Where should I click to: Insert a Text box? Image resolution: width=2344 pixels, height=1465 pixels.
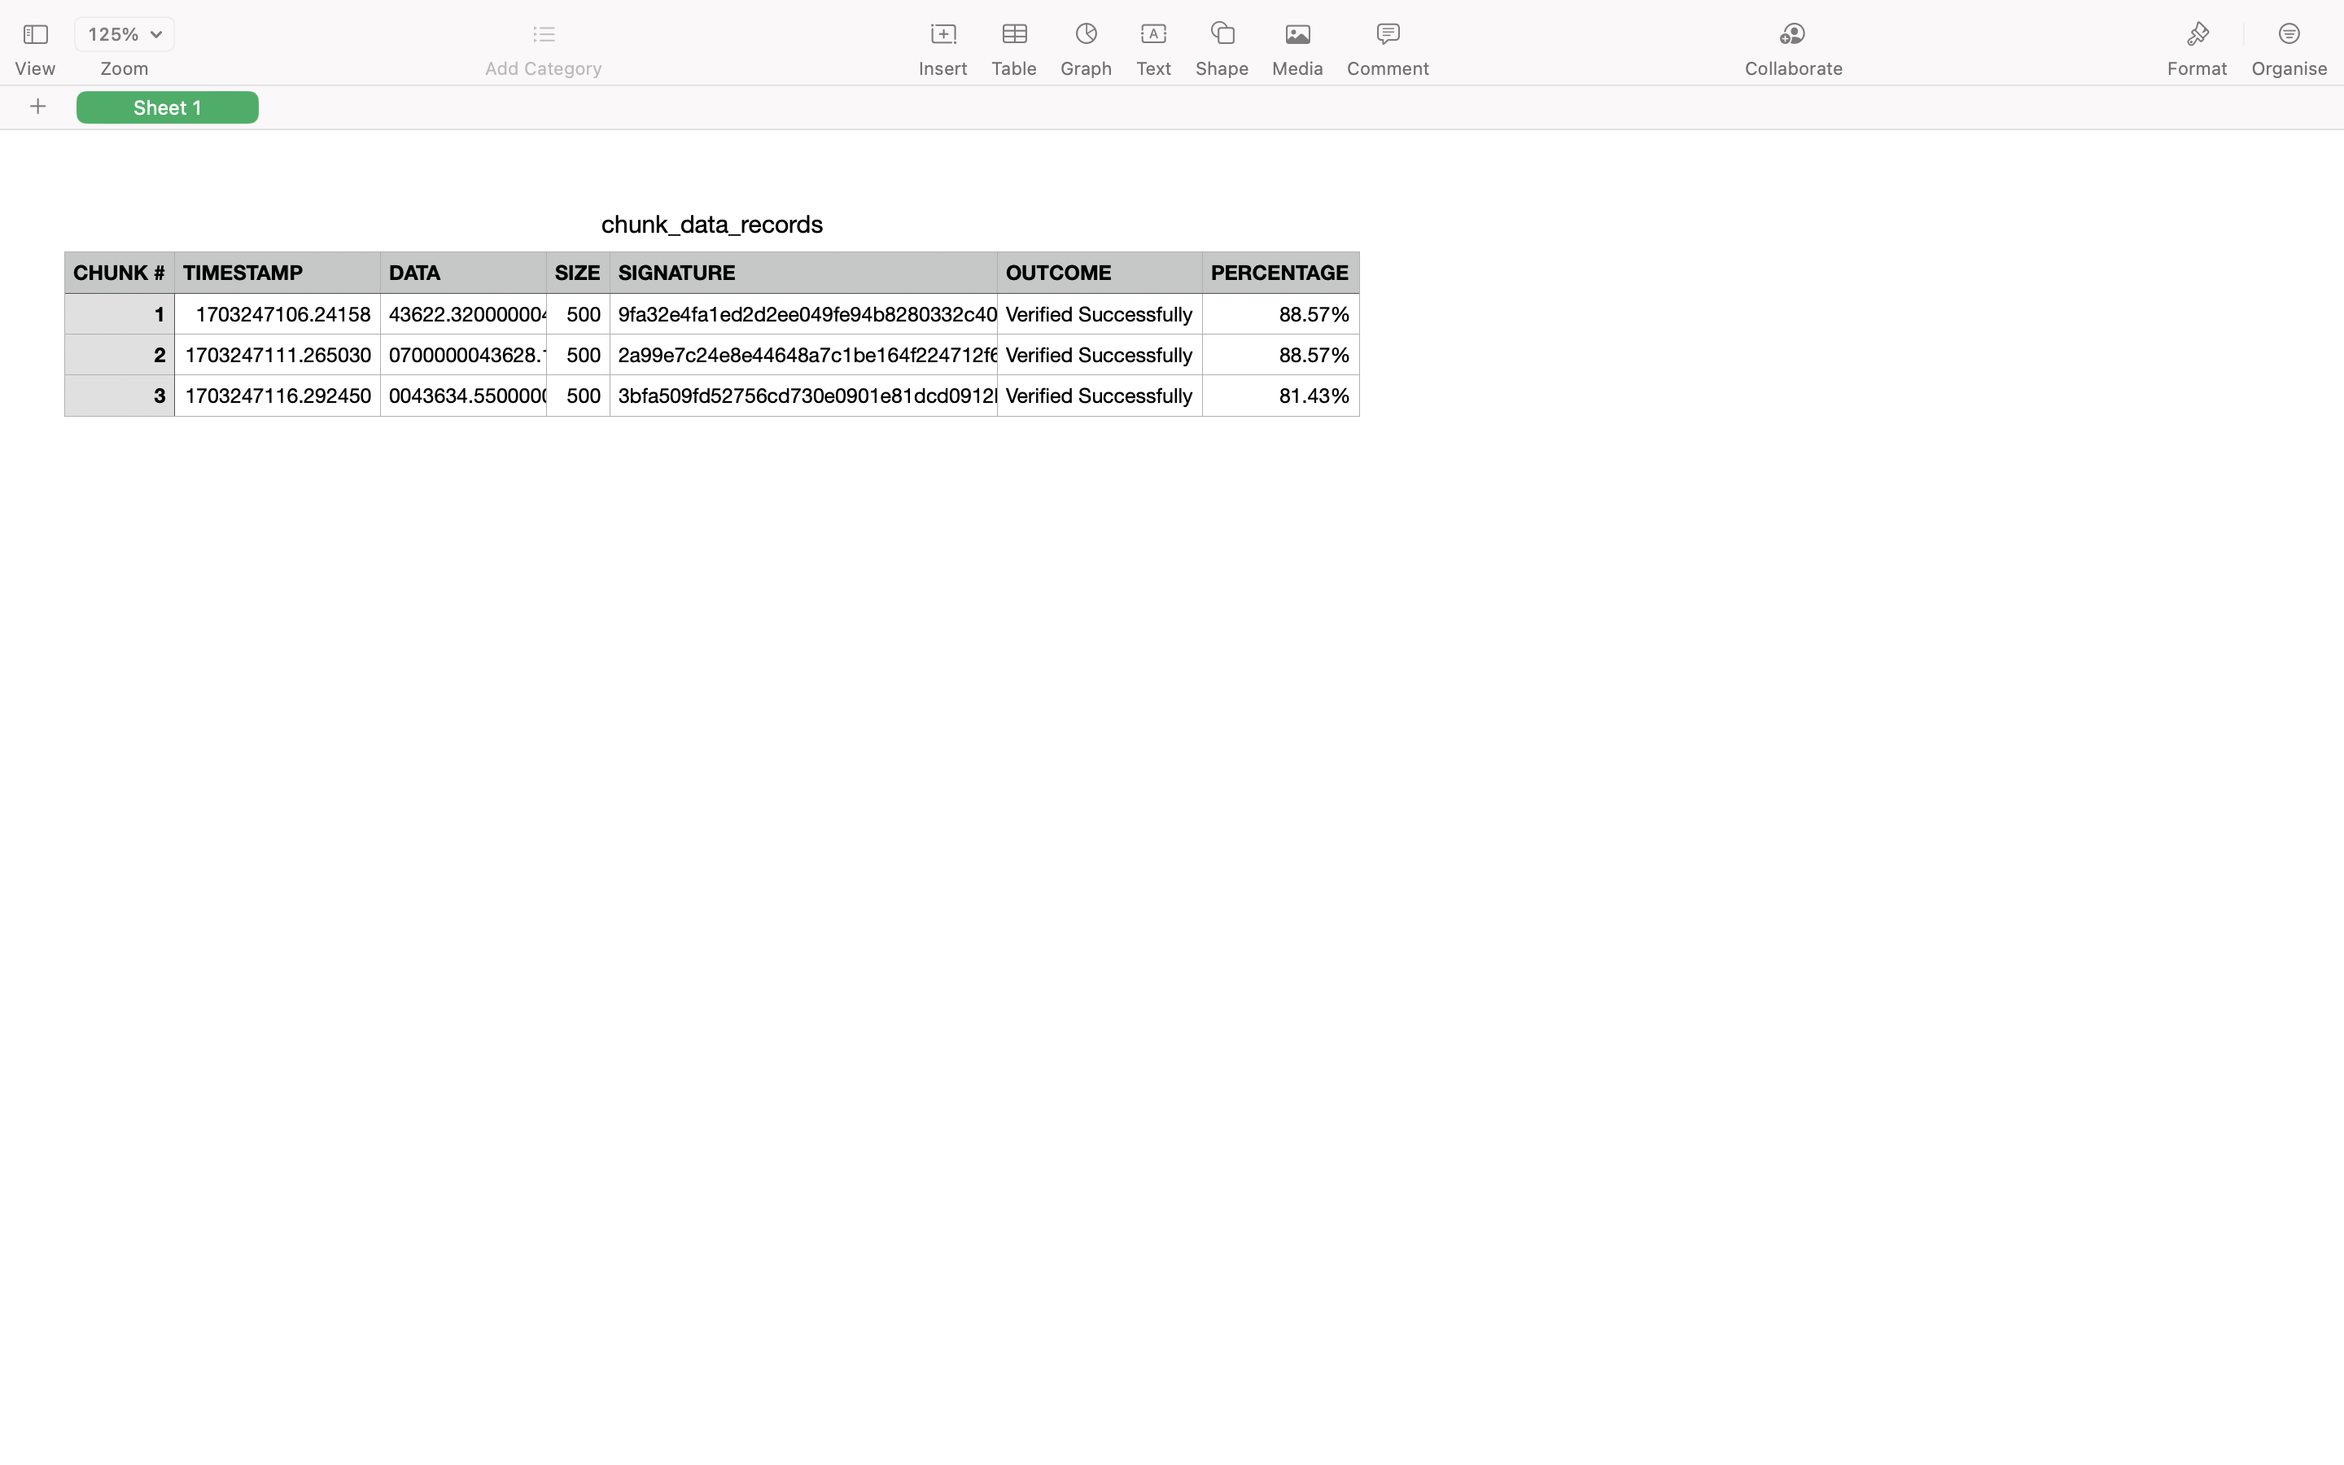1153,35
